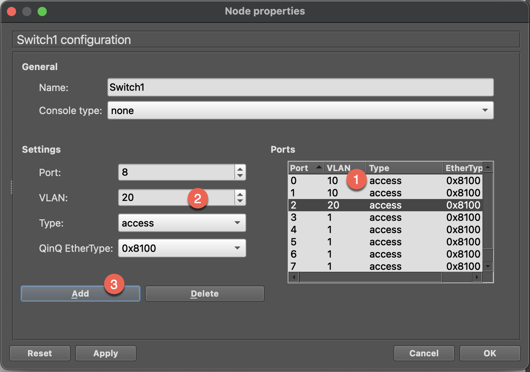Image resolution: width=530 pixels, height=372 pixels.
Task: Open the Console type dropdown
Action: pos(300,110)
